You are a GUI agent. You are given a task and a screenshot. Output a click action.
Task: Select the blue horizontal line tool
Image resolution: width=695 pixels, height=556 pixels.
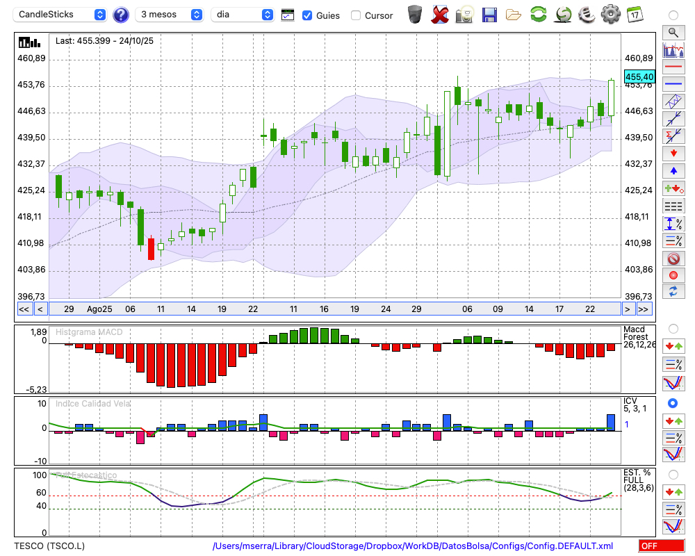673,84
